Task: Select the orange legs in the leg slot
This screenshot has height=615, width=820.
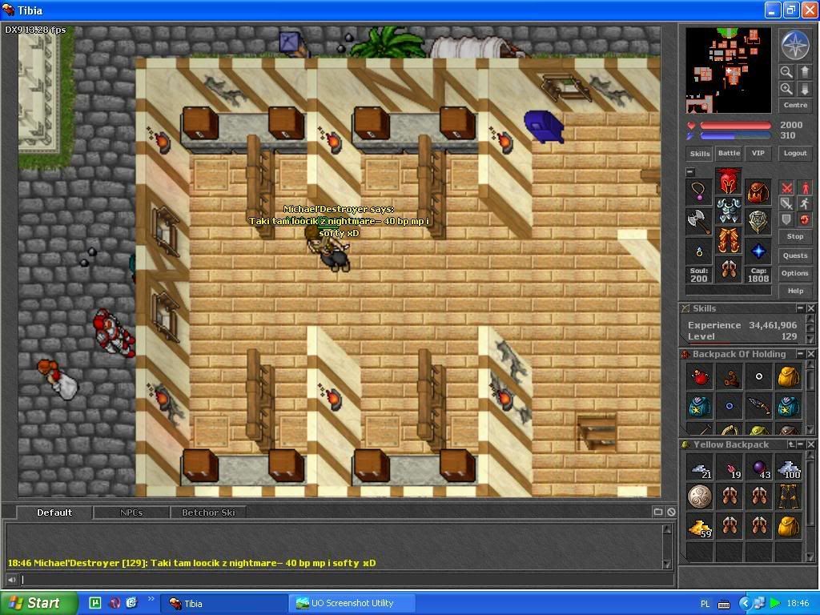Action: [729, 240]
